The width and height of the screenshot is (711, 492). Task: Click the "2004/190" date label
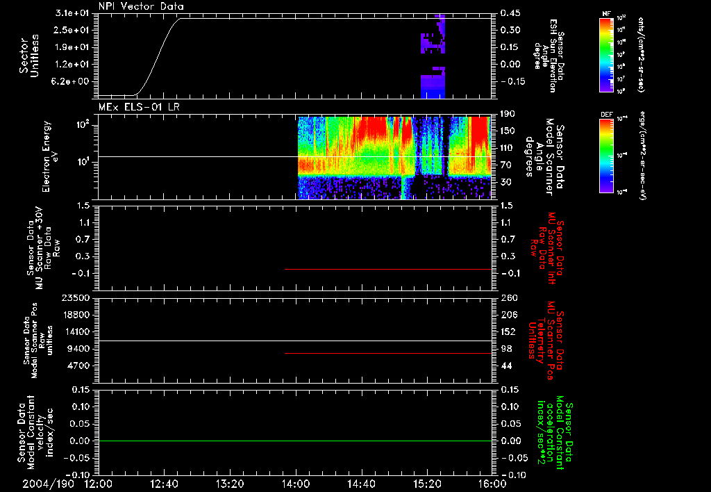(48, 484)
